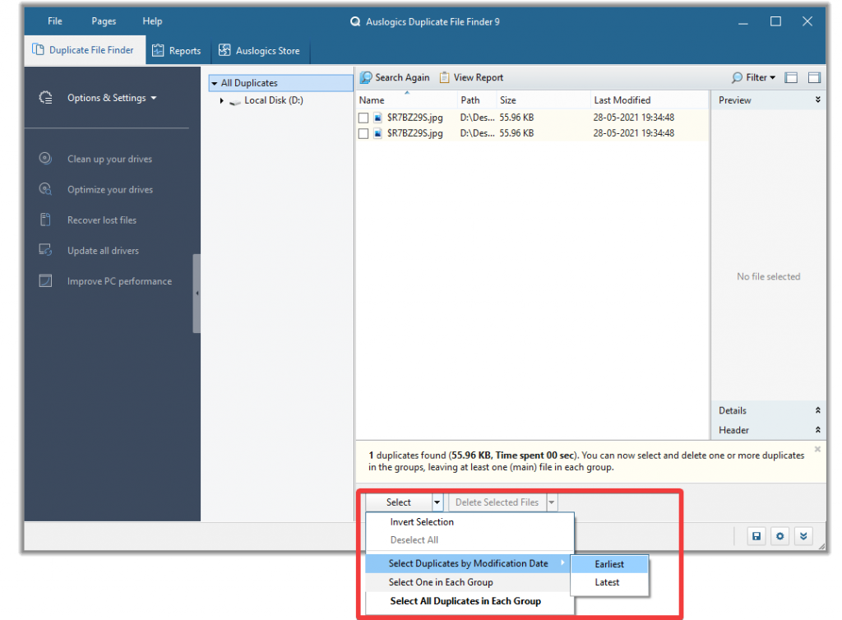The height and width of the screenshot is (620, 842).
Task: Collapse the left sidebar using its handle
Action: tap(197, 293)
